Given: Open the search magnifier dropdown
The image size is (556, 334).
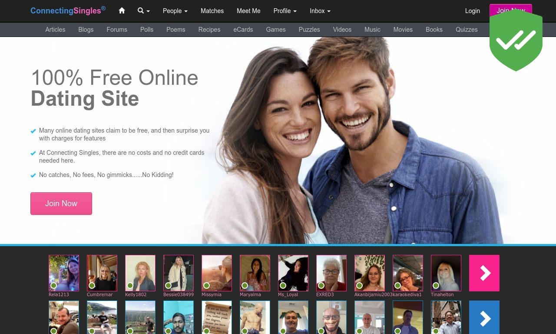Looking at the screenshot, I should pyautogui.click(x=144, y=11).
